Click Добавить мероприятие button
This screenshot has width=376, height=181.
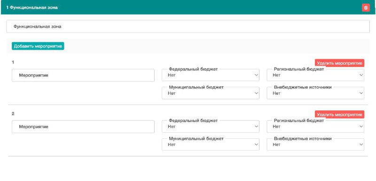(38, 46)
